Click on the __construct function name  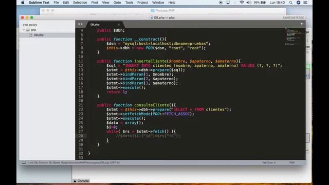click(x=147, y=39)
